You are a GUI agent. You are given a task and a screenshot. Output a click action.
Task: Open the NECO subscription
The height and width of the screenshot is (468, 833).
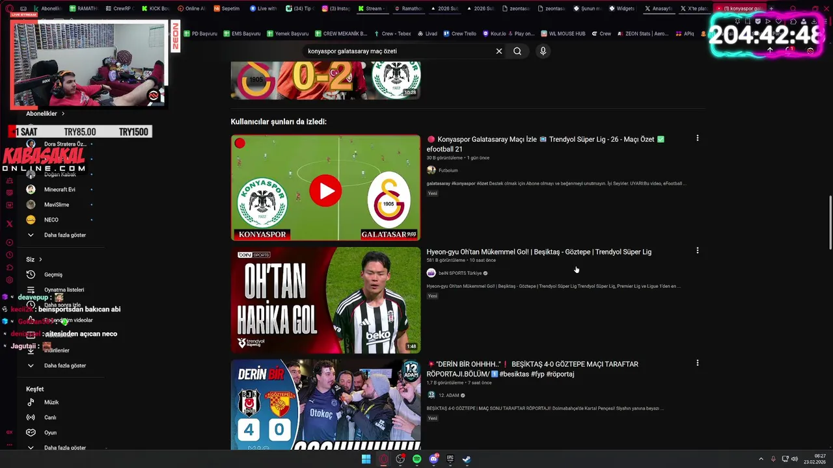click(x=51, y=220)
